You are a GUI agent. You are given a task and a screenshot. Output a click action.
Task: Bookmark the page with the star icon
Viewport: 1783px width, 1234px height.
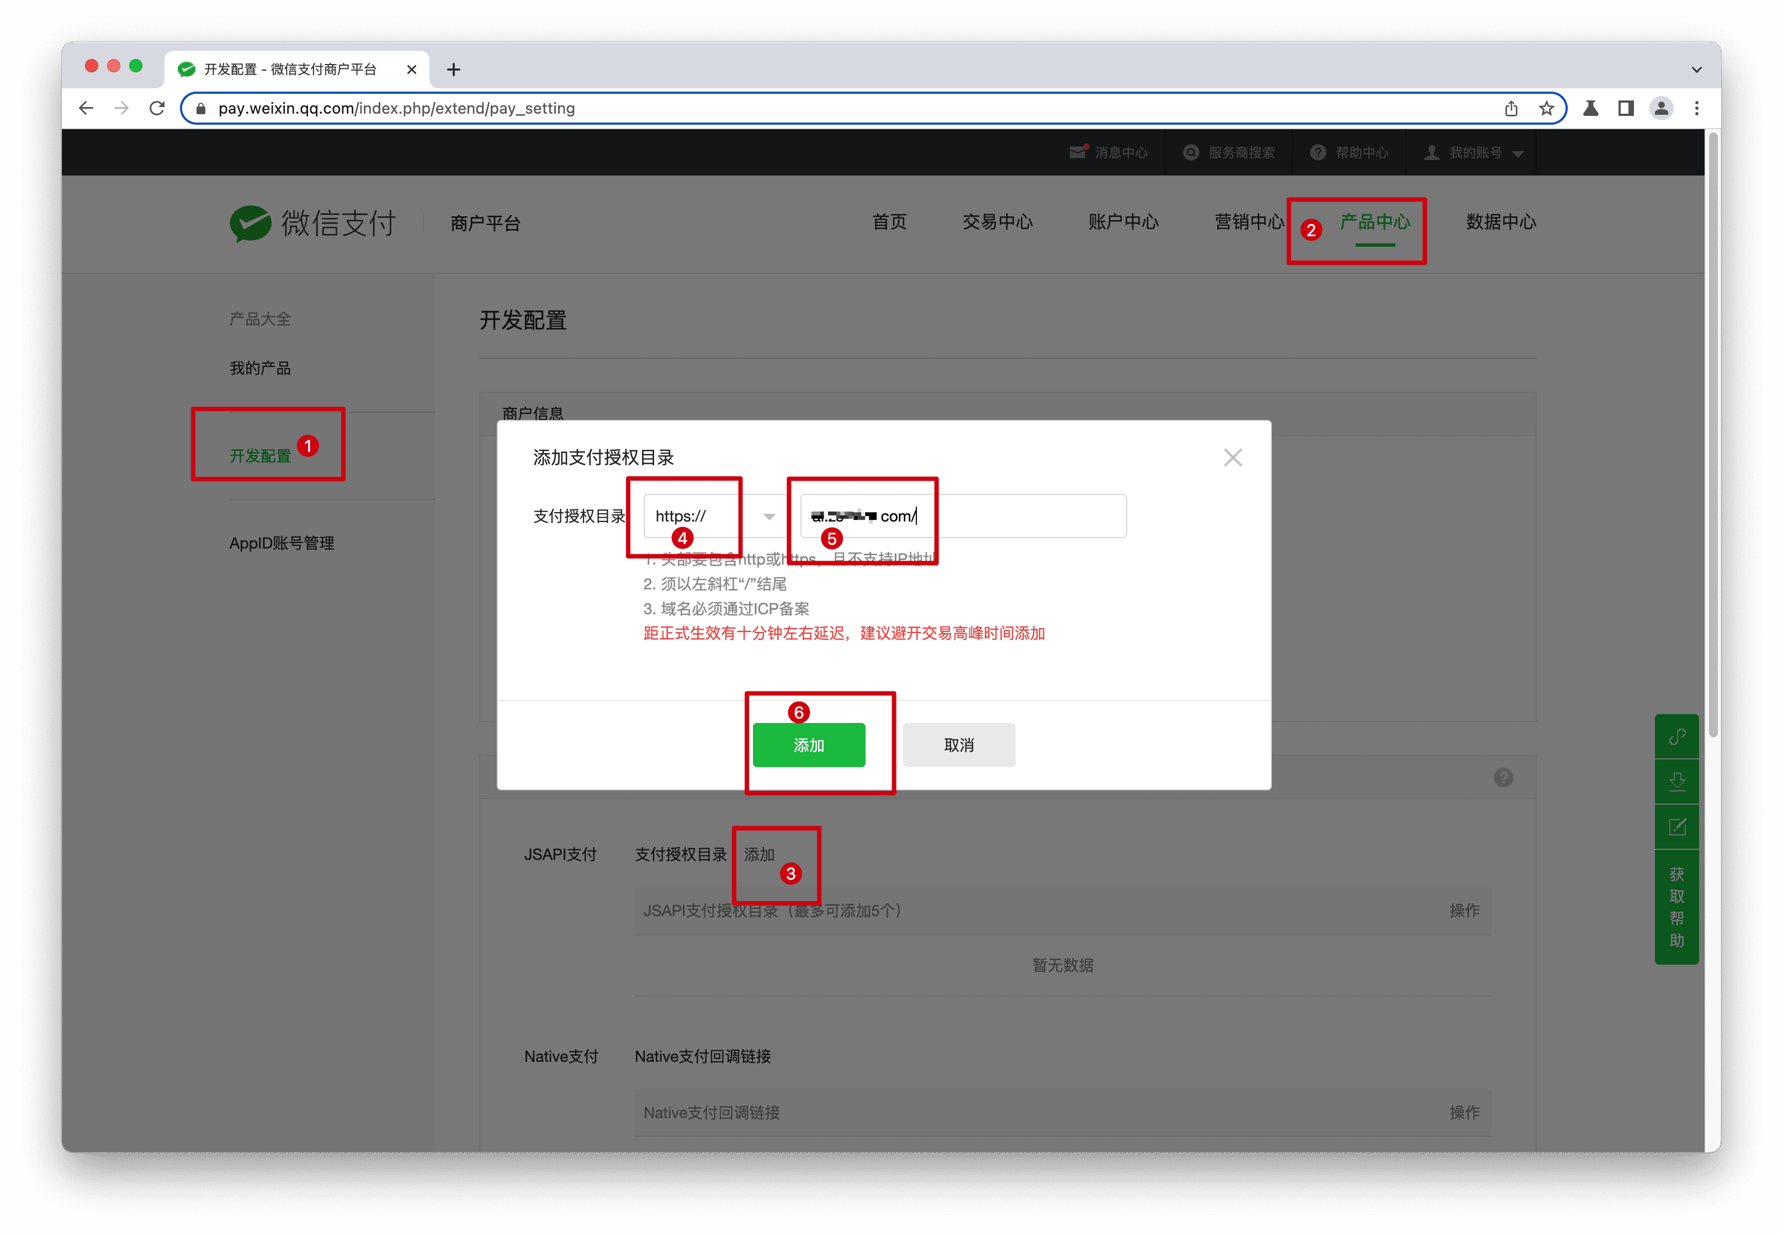1546,108
